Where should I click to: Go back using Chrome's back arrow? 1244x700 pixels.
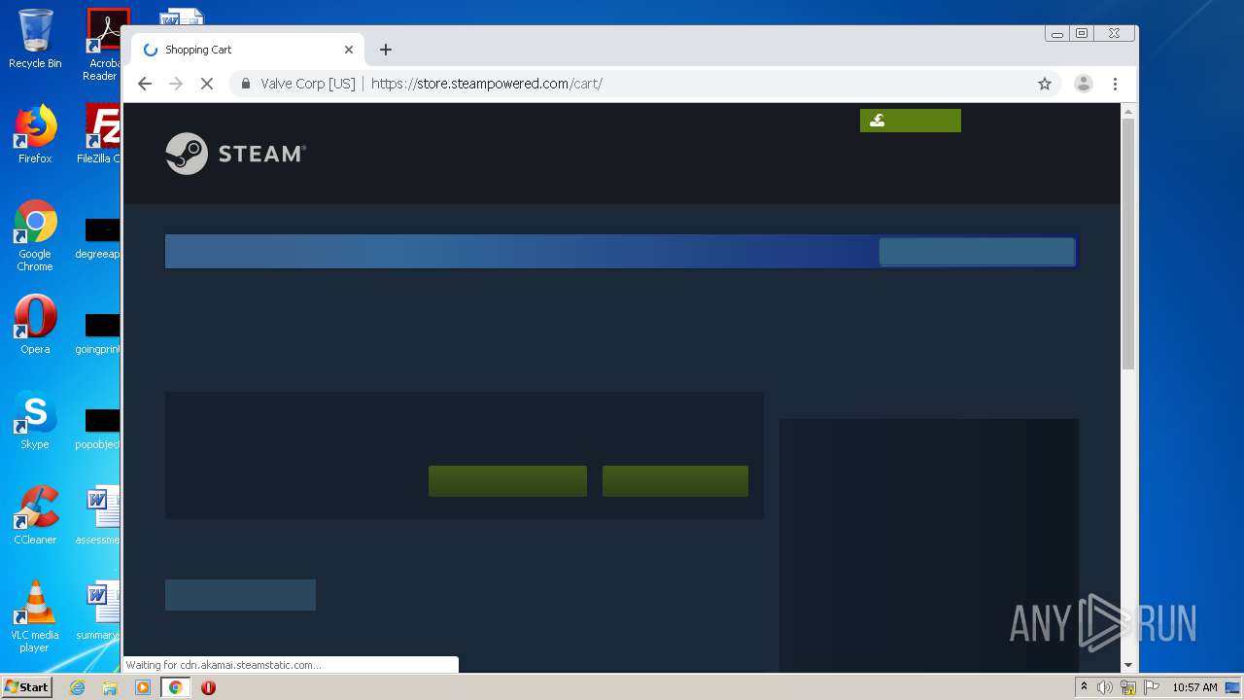click(145, 84)
